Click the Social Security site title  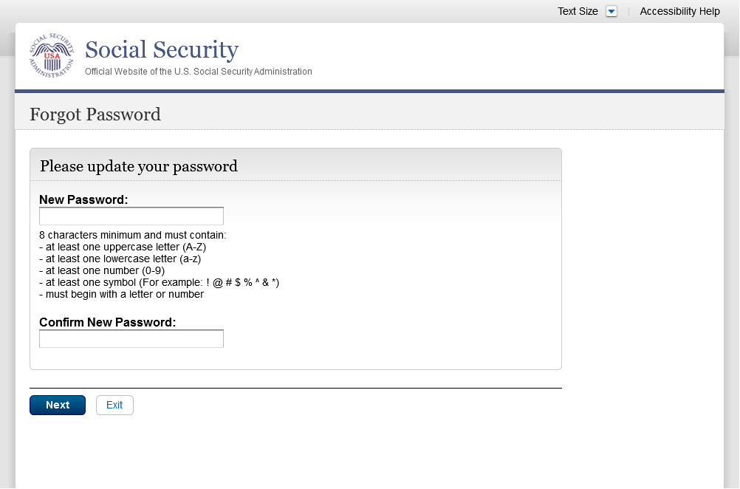pyautogui.click(x=162, y=49)
